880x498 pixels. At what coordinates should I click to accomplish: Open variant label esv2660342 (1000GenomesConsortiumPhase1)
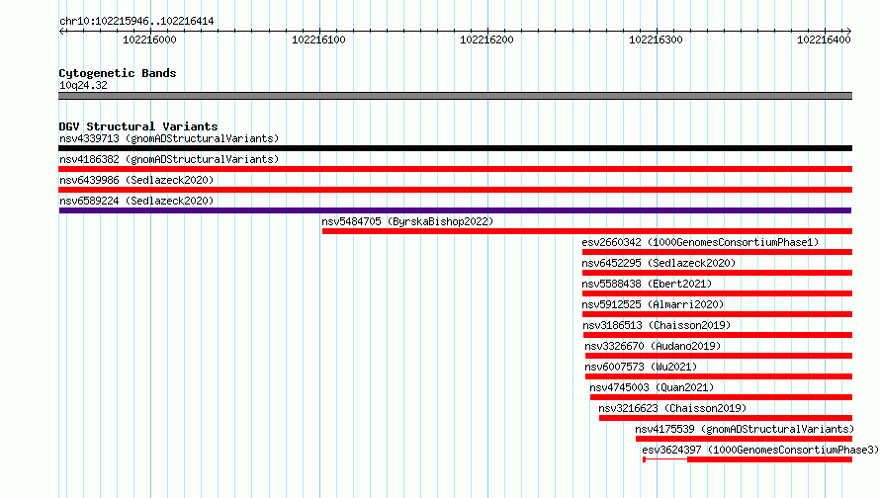pyautogui.click(x=700, y=242)
